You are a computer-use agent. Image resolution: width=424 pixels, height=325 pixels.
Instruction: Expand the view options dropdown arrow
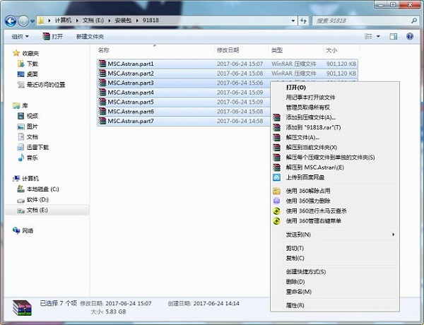(378, 36)
